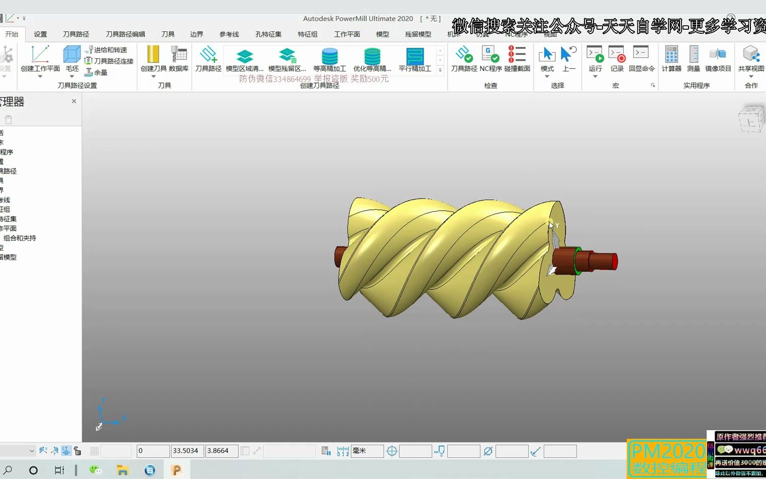The width and height of the screenshot is (766, 479).
Task: Open File Explorer from the taskbar
Action: pos(122,470)
